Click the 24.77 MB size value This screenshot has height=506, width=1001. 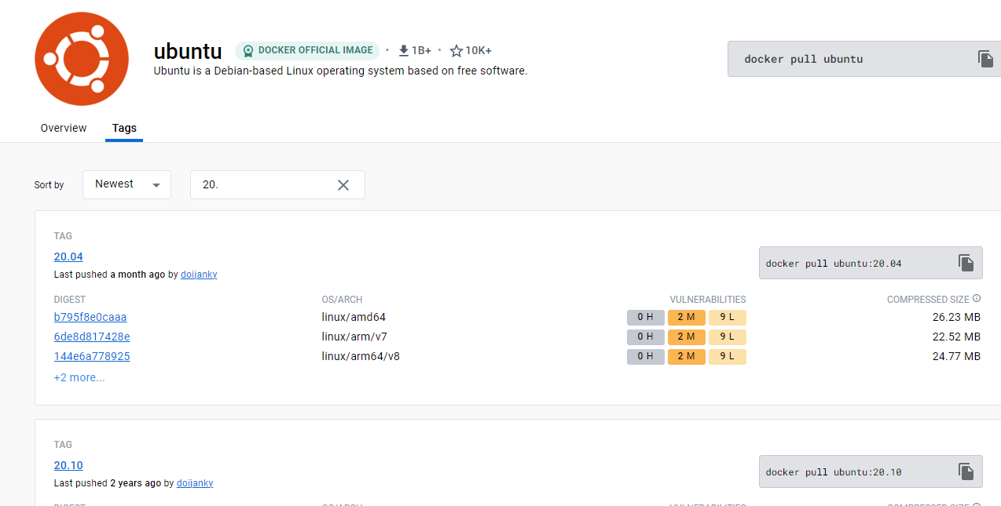coord(956,357)
